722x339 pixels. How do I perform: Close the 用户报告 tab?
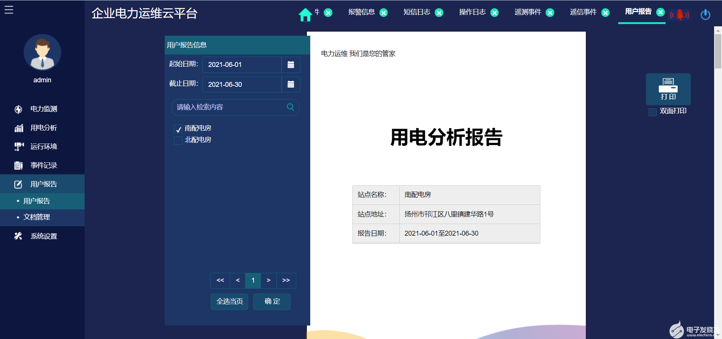point(660,12)
